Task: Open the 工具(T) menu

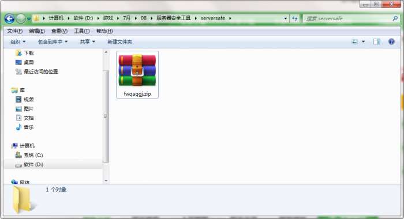Action: tap(82, 31)
